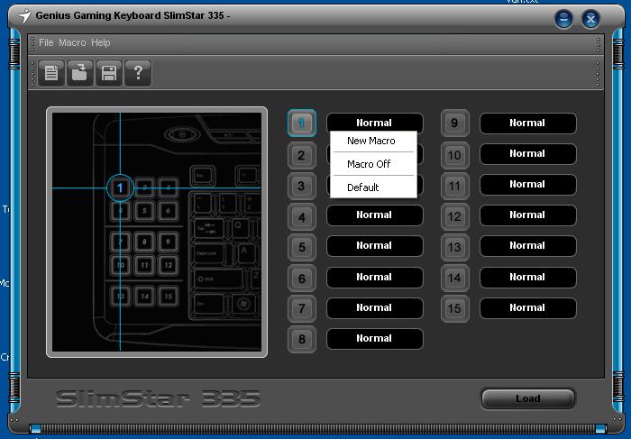Click key 11 on the keyboard diagram
631x439 pixels.
point(144,266)
